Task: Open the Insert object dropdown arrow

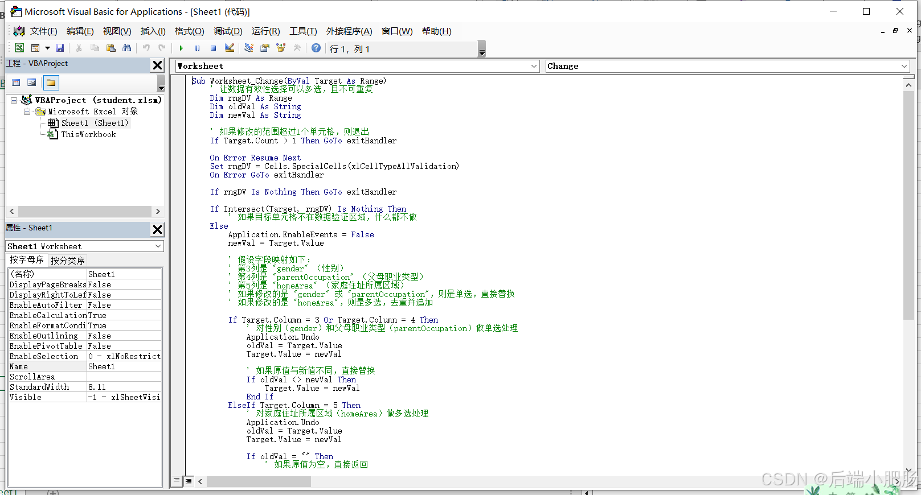Action: pyautogui.click(x=47, y=48)
